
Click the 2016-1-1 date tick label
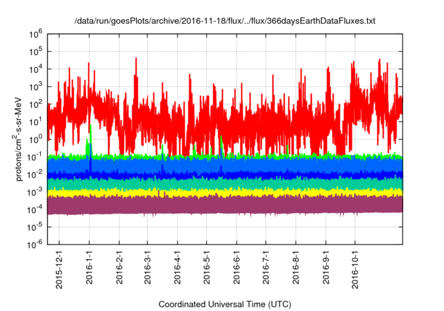pos(89,267)
